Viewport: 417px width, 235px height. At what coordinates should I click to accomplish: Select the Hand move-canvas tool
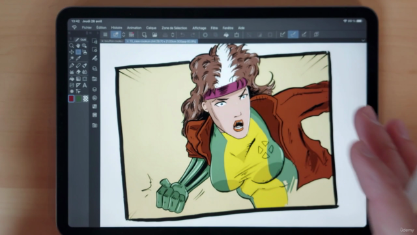78,46
